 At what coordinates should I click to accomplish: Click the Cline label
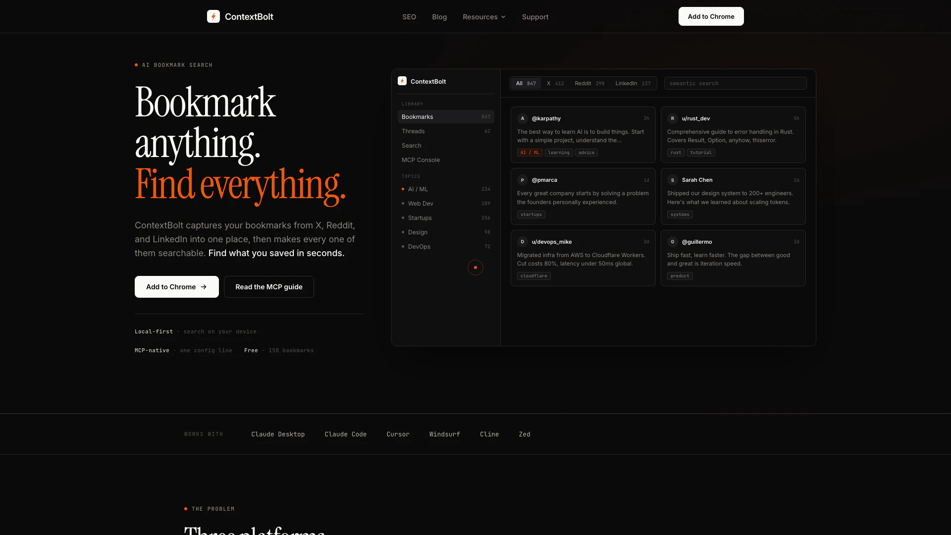point(489,434)
